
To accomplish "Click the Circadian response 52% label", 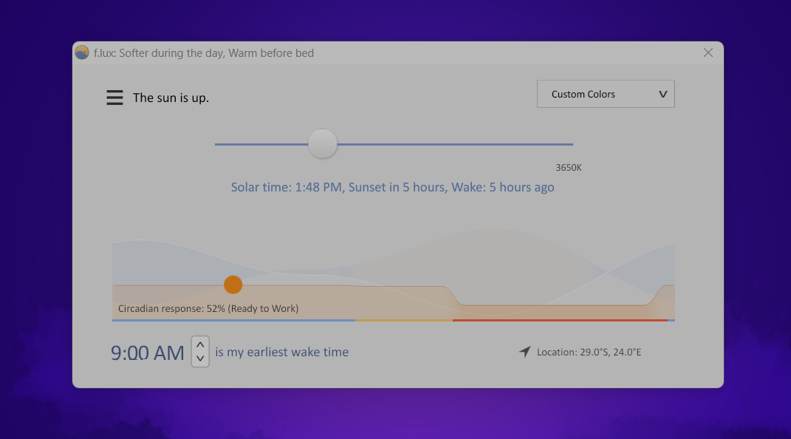I will [x=208, y=308].
